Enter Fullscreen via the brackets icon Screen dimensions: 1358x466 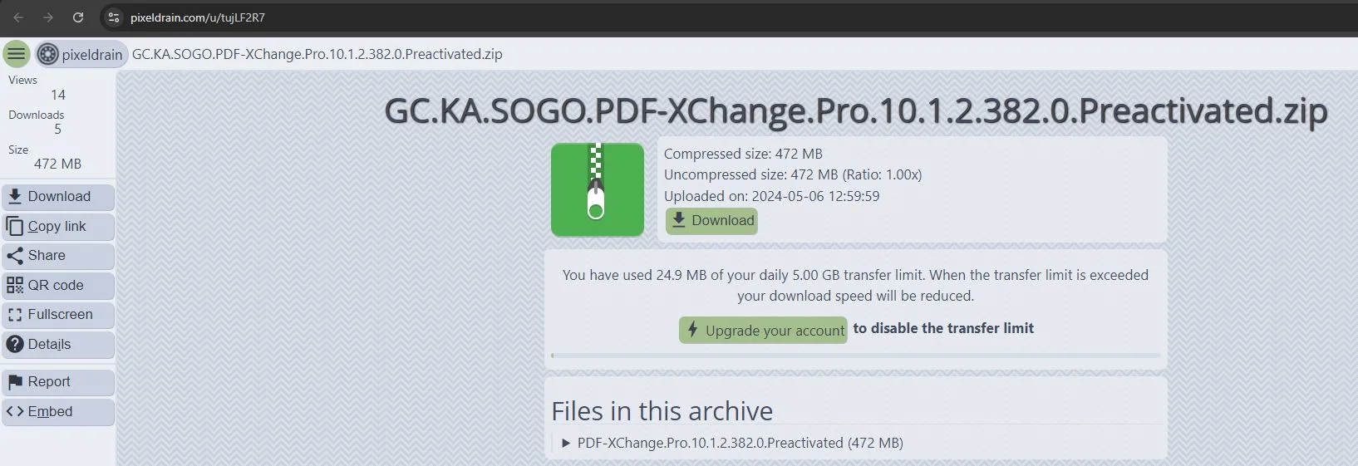pos(15,315)
